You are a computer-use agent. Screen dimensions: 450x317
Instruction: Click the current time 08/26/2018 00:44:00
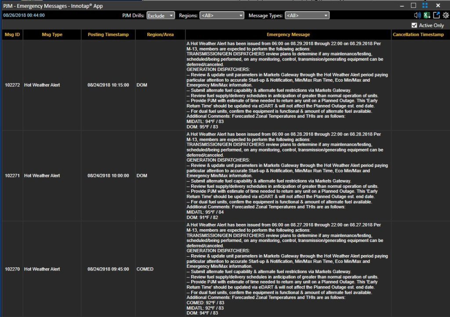pyautogui.click(x=24, y=15)
